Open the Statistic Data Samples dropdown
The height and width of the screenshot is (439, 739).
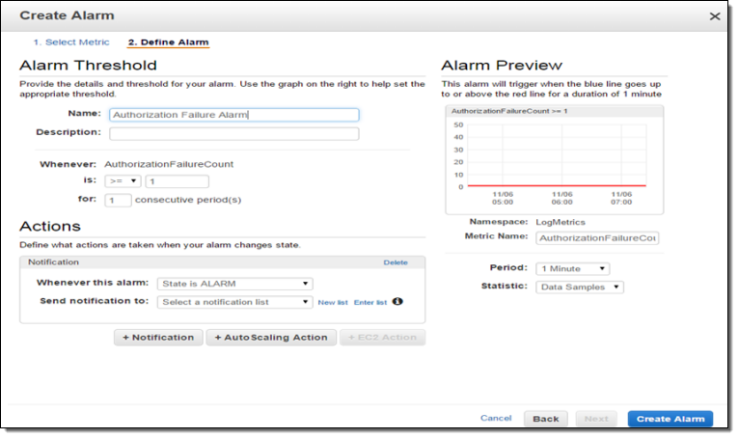580,287
